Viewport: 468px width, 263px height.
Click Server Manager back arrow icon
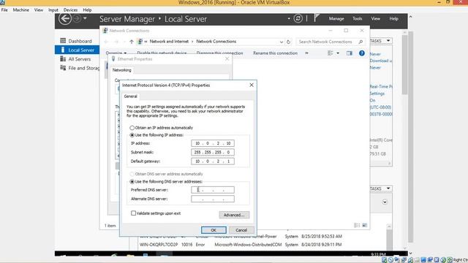click(x=65, y=19)
